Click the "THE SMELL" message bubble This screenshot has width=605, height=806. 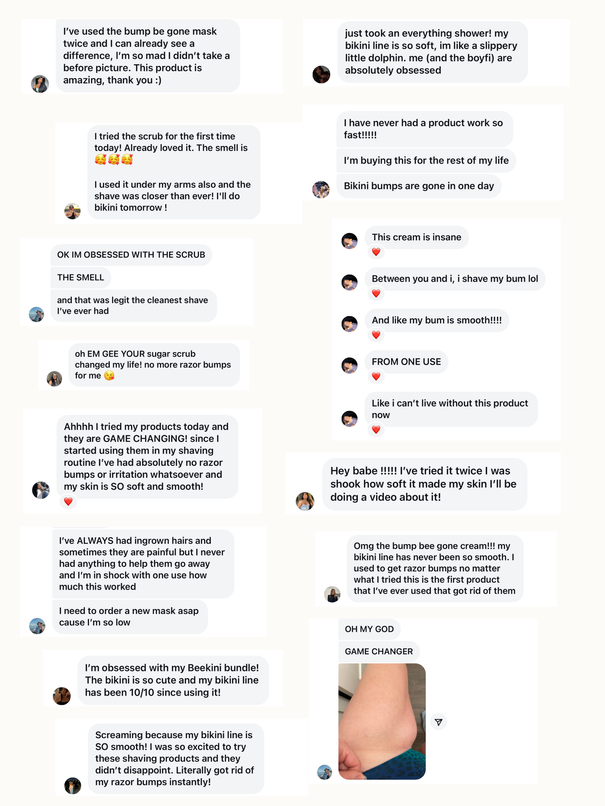point(81,278)
